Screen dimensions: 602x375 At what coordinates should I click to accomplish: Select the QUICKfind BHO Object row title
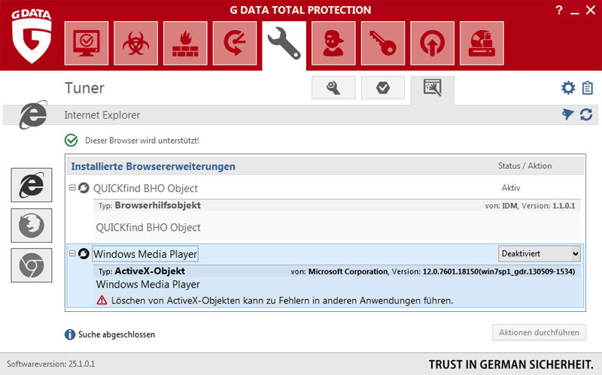coord(145,189)
